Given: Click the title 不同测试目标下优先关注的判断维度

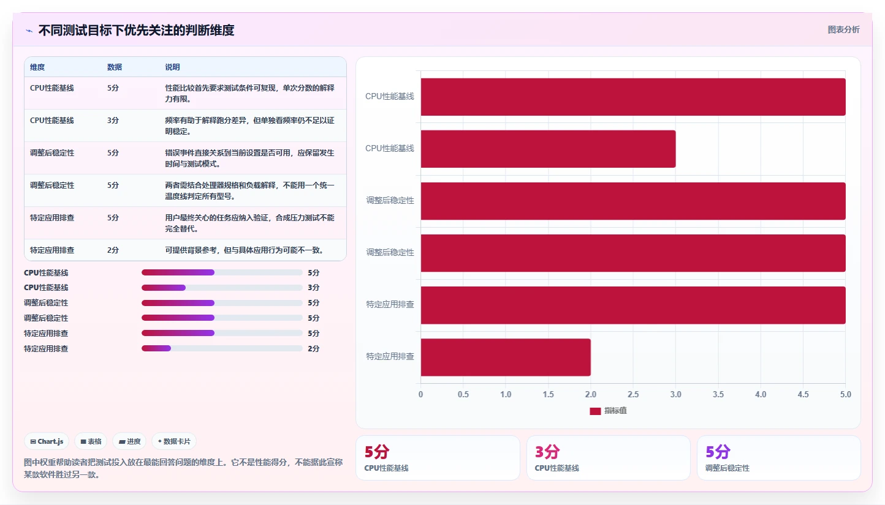Looking at the screenshot, I should pyautogui.click(x=136, y=30).
